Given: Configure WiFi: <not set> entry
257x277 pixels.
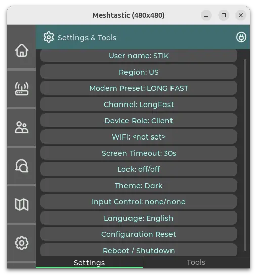Looking at the screenshot, I should tap(139, 137).
